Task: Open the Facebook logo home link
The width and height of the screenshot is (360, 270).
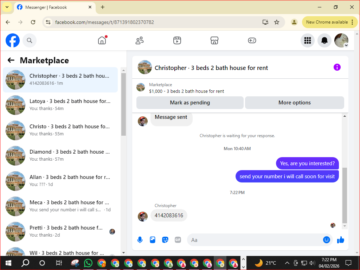Action: point(12,40)
